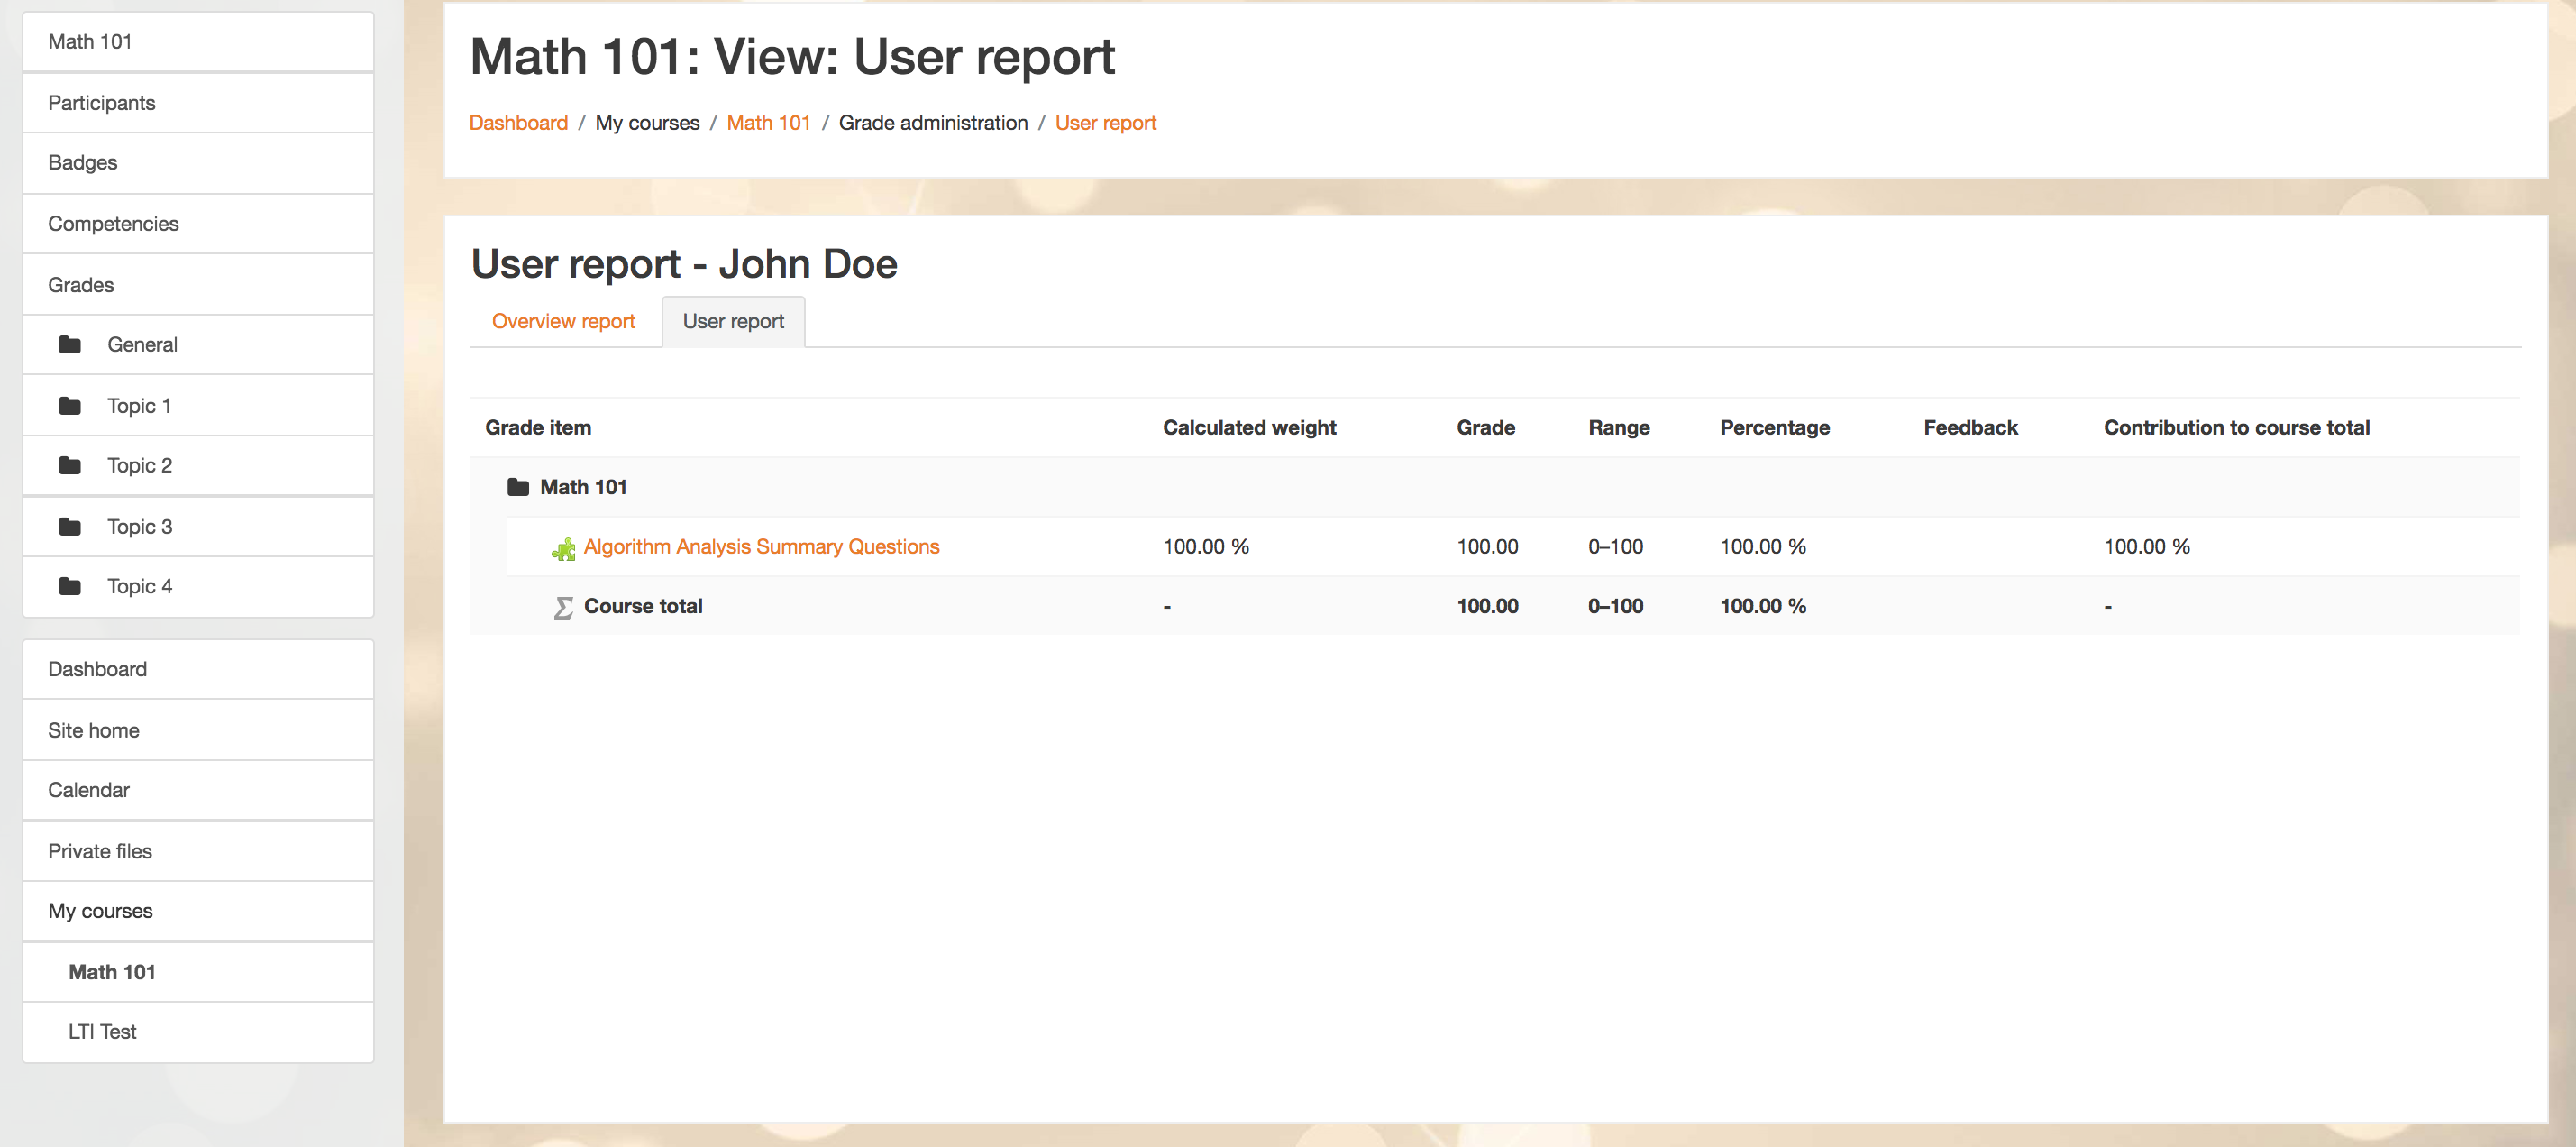Click the Dashboard breadcrumb link
The height and width of the screenshot is (1147, 2576).
[518, 122]
